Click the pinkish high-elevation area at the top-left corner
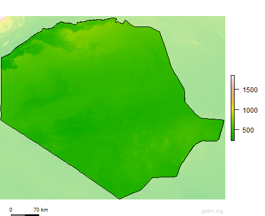 pos(3,18)
